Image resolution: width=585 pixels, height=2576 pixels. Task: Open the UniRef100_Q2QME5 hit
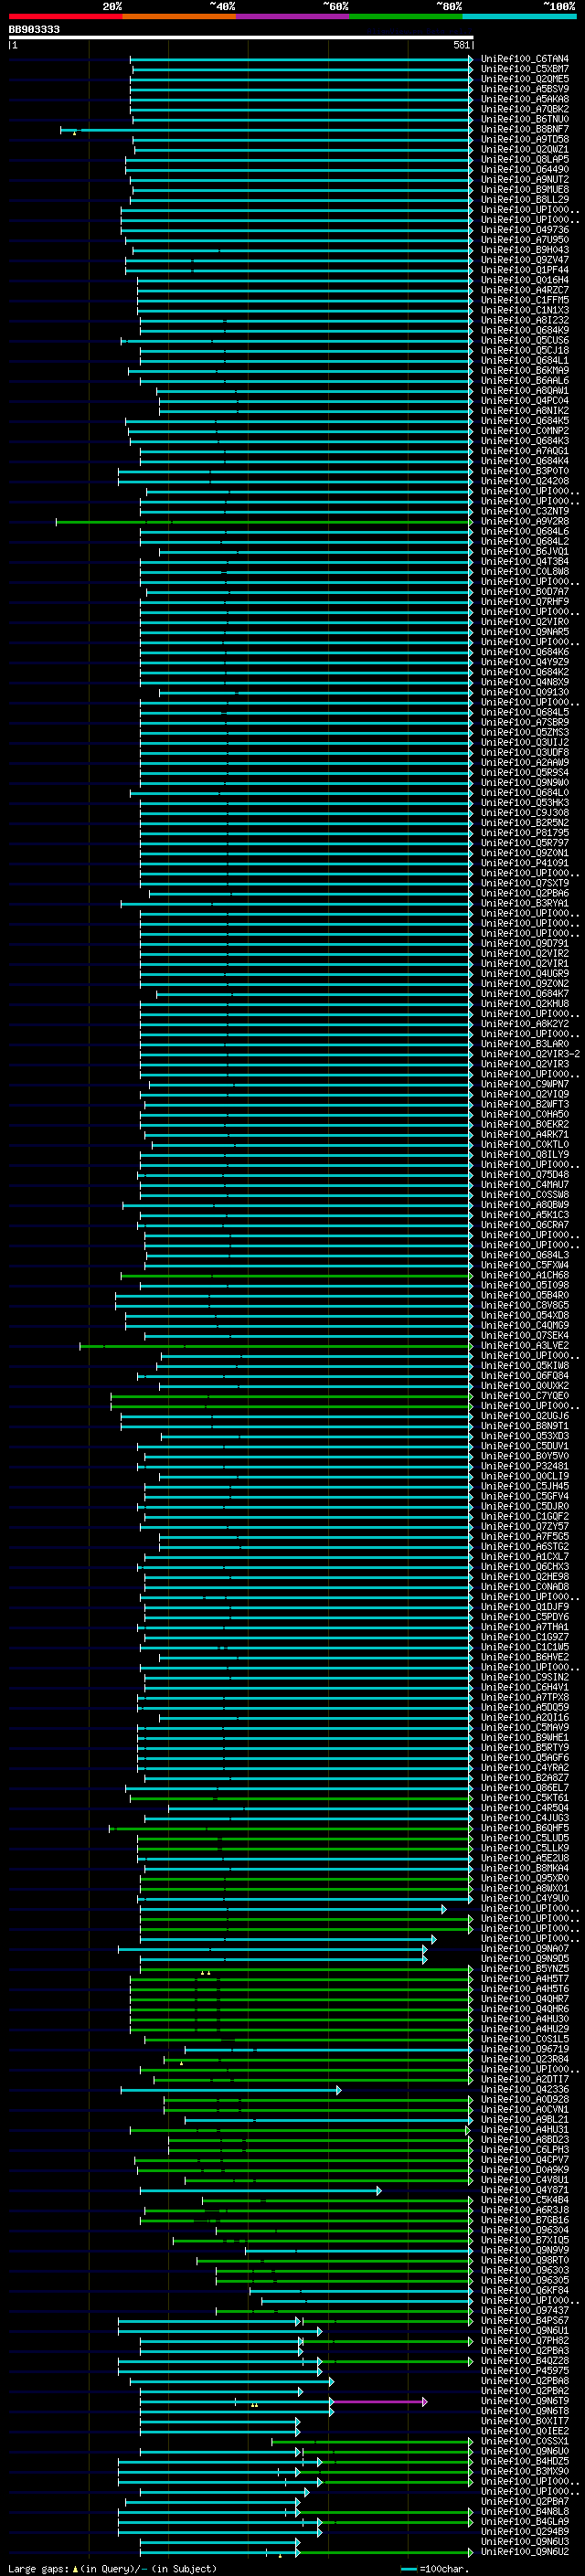point(525,79)
